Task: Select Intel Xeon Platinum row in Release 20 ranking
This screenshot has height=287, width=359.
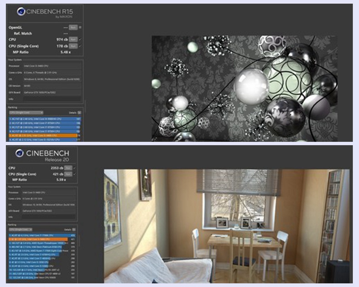Action: (x=42, y=247)
